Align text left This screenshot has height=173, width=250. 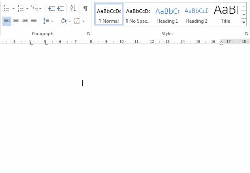pos(7,21)
